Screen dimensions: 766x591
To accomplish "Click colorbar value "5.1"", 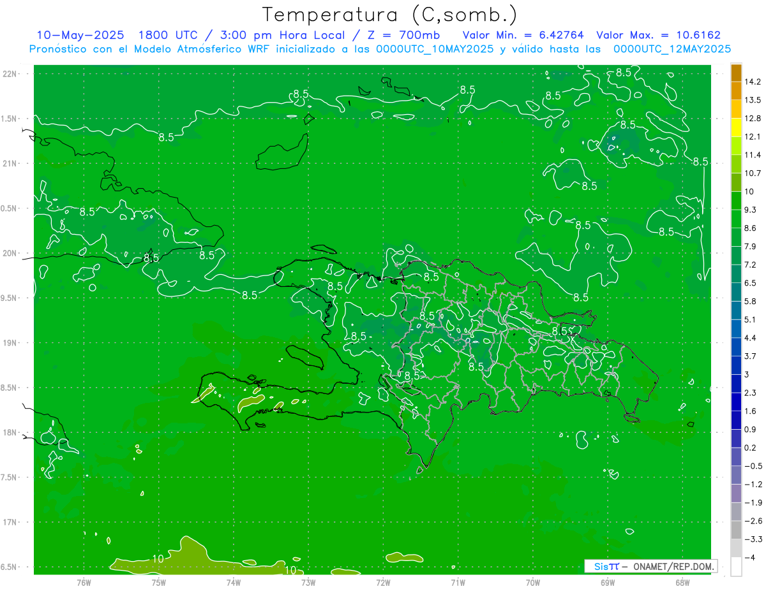I will (750, 319).
